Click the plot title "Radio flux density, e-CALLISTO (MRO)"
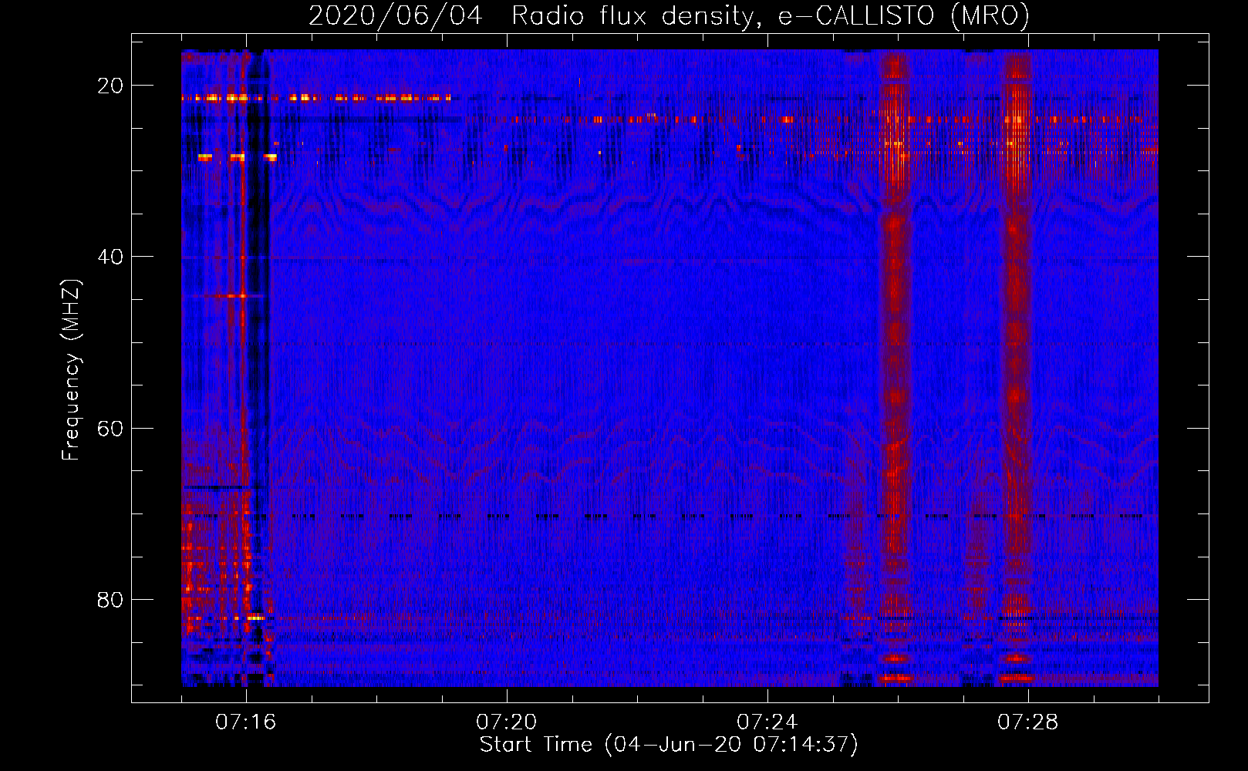This screenshot has height=771, width=1248. tap(771, 16)
